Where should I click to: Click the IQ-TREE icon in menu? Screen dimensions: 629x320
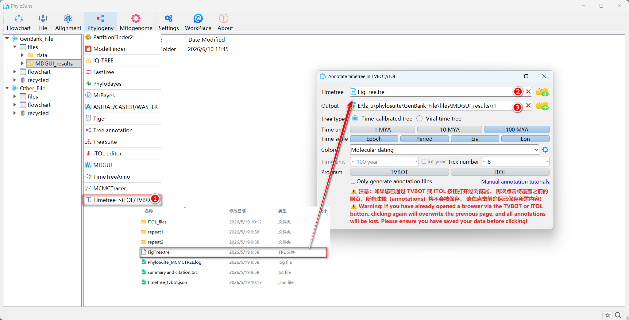[88, 61]
